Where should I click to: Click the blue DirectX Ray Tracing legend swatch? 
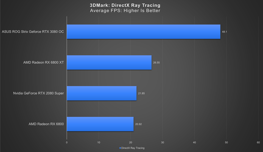120,148
